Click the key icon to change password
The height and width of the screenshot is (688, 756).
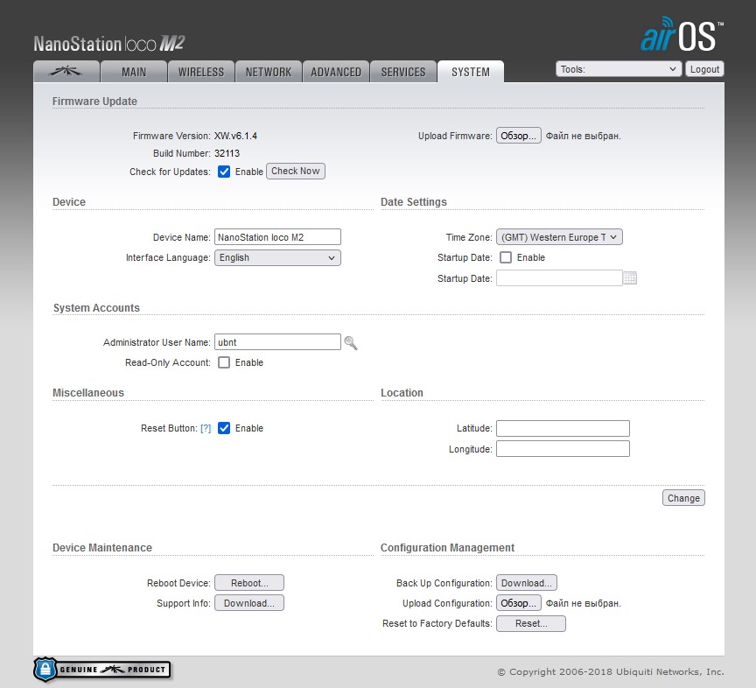[x=351, y=342]
